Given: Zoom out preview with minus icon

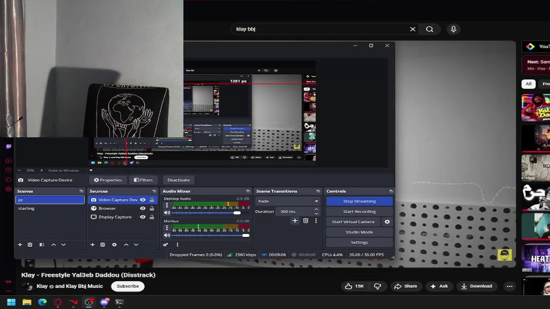Looking at the screenshot, I should point(19,170).
